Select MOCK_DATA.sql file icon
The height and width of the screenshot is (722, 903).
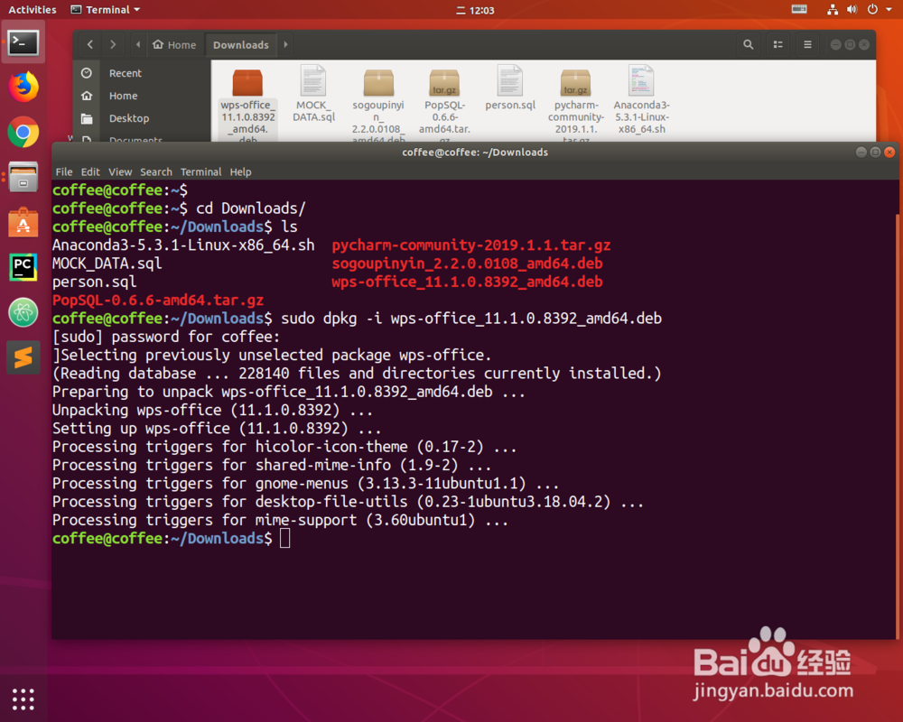point(313,80)
